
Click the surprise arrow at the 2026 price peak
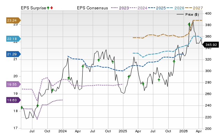point(189,24)
